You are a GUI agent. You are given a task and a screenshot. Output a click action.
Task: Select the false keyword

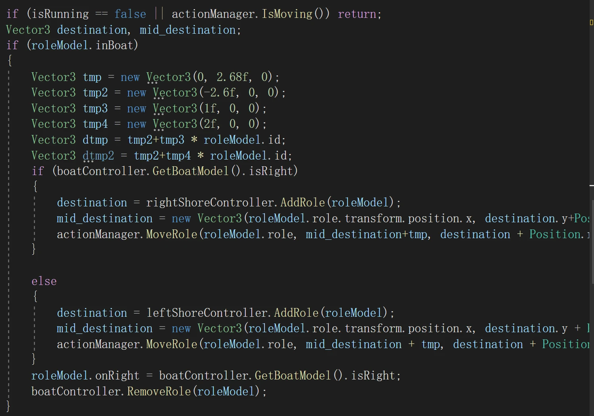(131, 14)
